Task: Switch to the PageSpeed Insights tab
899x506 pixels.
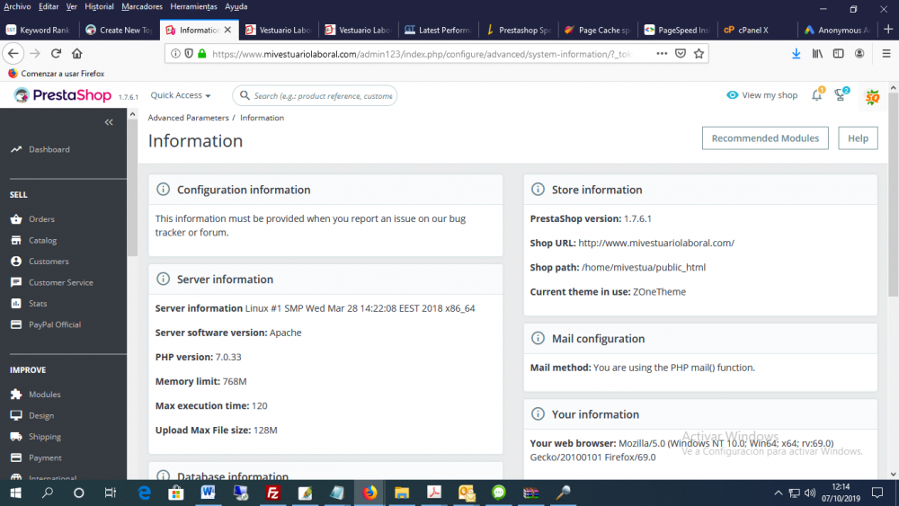Action: pyautogui.click(x=677, y=30)
